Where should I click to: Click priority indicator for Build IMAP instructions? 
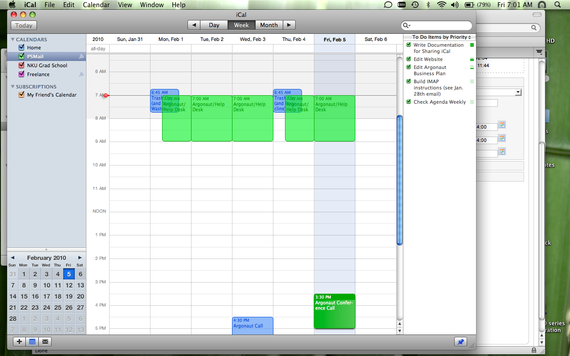click(472, 81)
